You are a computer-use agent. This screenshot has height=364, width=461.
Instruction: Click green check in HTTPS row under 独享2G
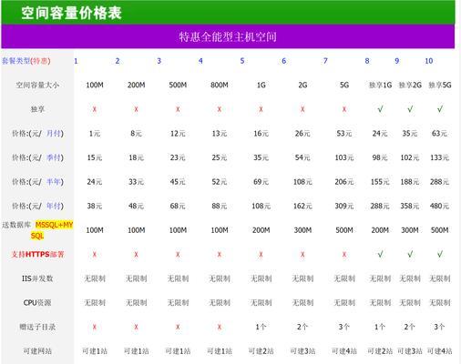point(410,254)
